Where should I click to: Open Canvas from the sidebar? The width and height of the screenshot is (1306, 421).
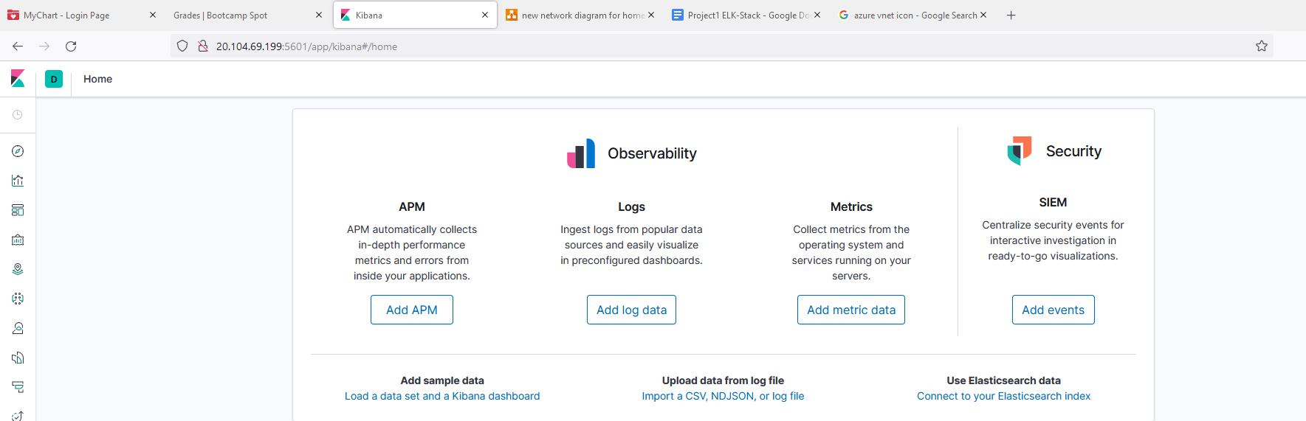click(18, 240)
